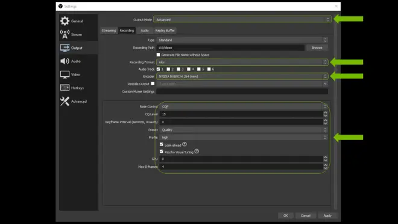The height and width of the screenshot is (224, 398).
Task: Open the Output Mode dropdown
Action: click(x=242, y=19)
